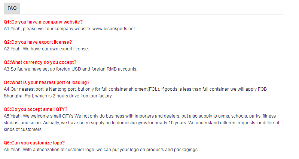
Task: Click the A6 answer about customer logo
Action: click(x=101, y=150)
